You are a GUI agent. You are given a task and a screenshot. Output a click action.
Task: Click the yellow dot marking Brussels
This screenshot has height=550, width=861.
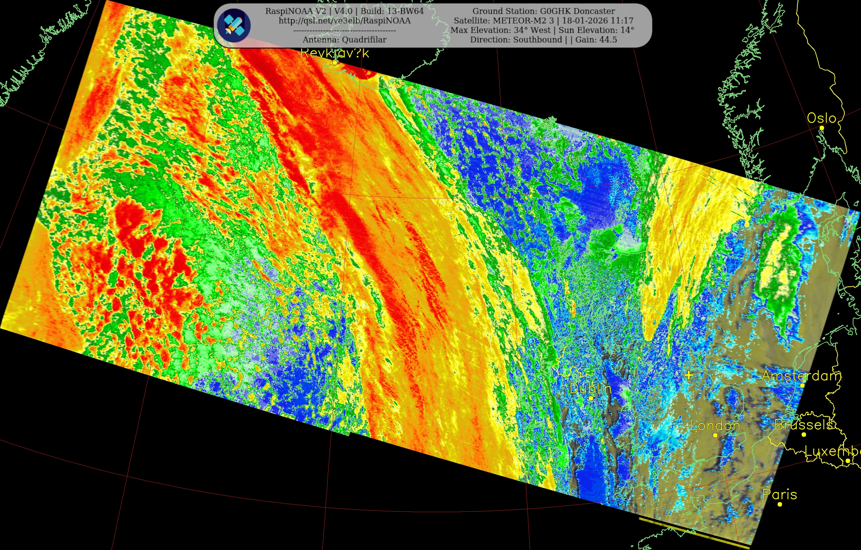pos(804,434)
